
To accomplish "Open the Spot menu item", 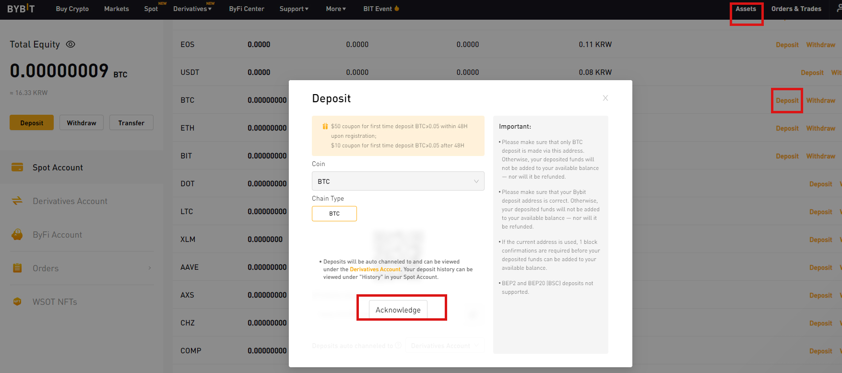I will 151,9.
